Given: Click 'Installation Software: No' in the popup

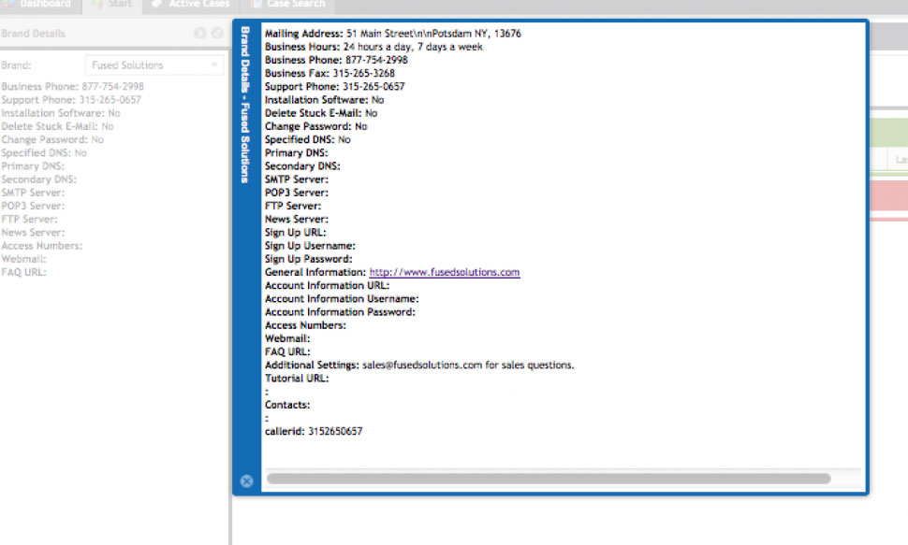Looking at the screenshot, I should click(324, 100).
